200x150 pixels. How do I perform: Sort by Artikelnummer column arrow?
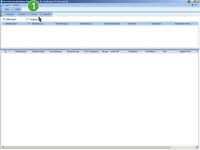click(x=29, y=24)
